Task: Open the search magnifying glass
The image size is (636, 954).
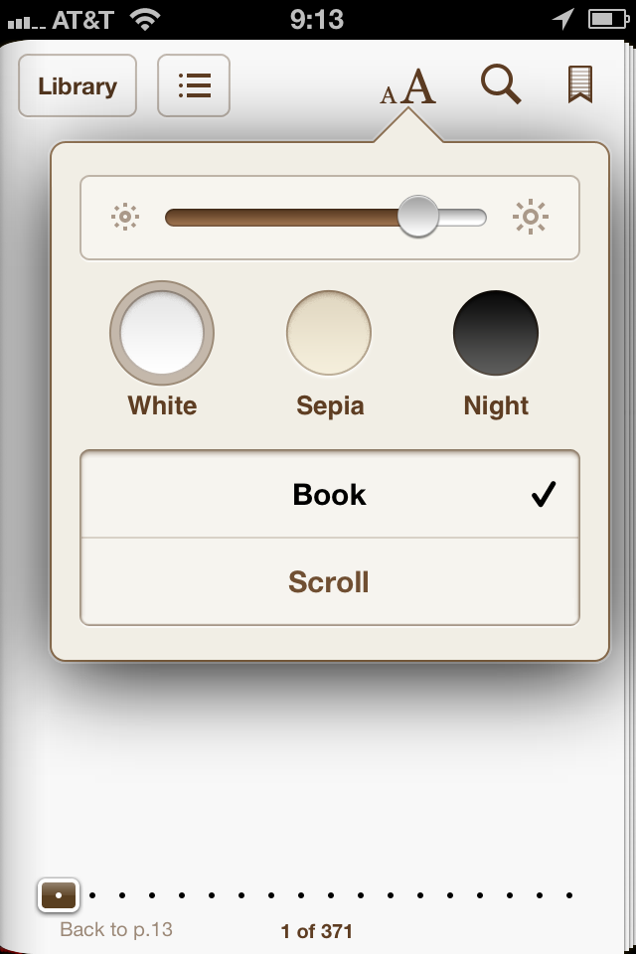Action: 501,83
